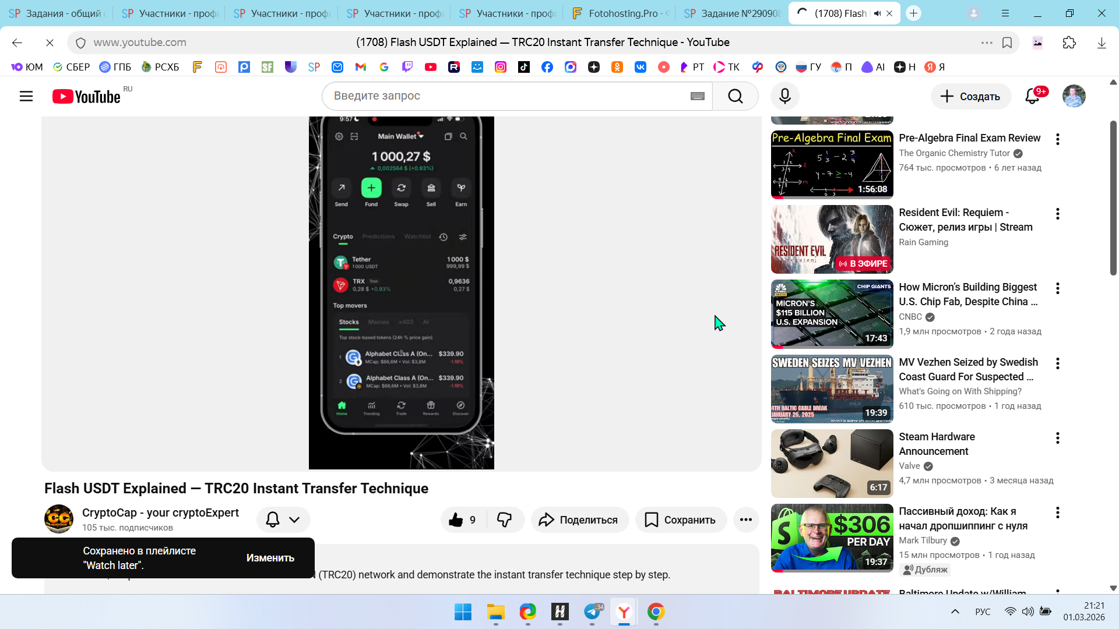Click the YouTube logo
Image resolution: width=1119 pixels, height=629 pixels.
[x=87, y=97]
